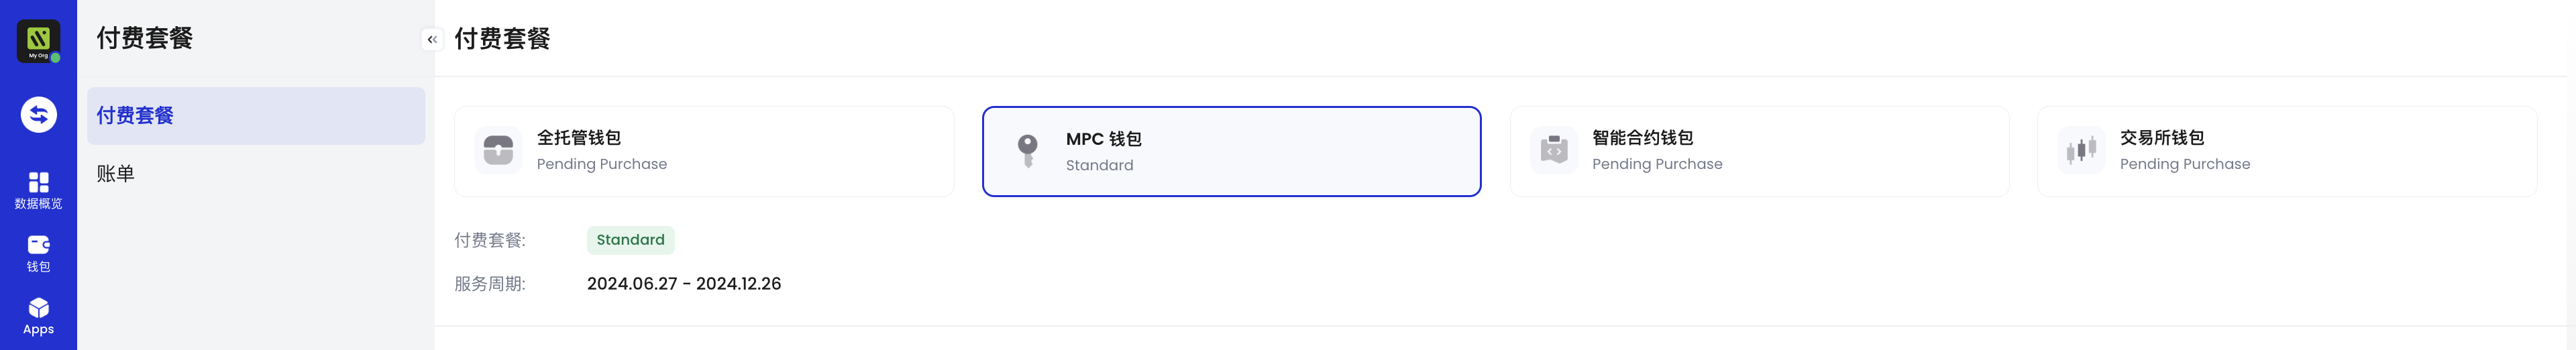Click the 交易所钱包 candlestick icon

click(2081, 150)
